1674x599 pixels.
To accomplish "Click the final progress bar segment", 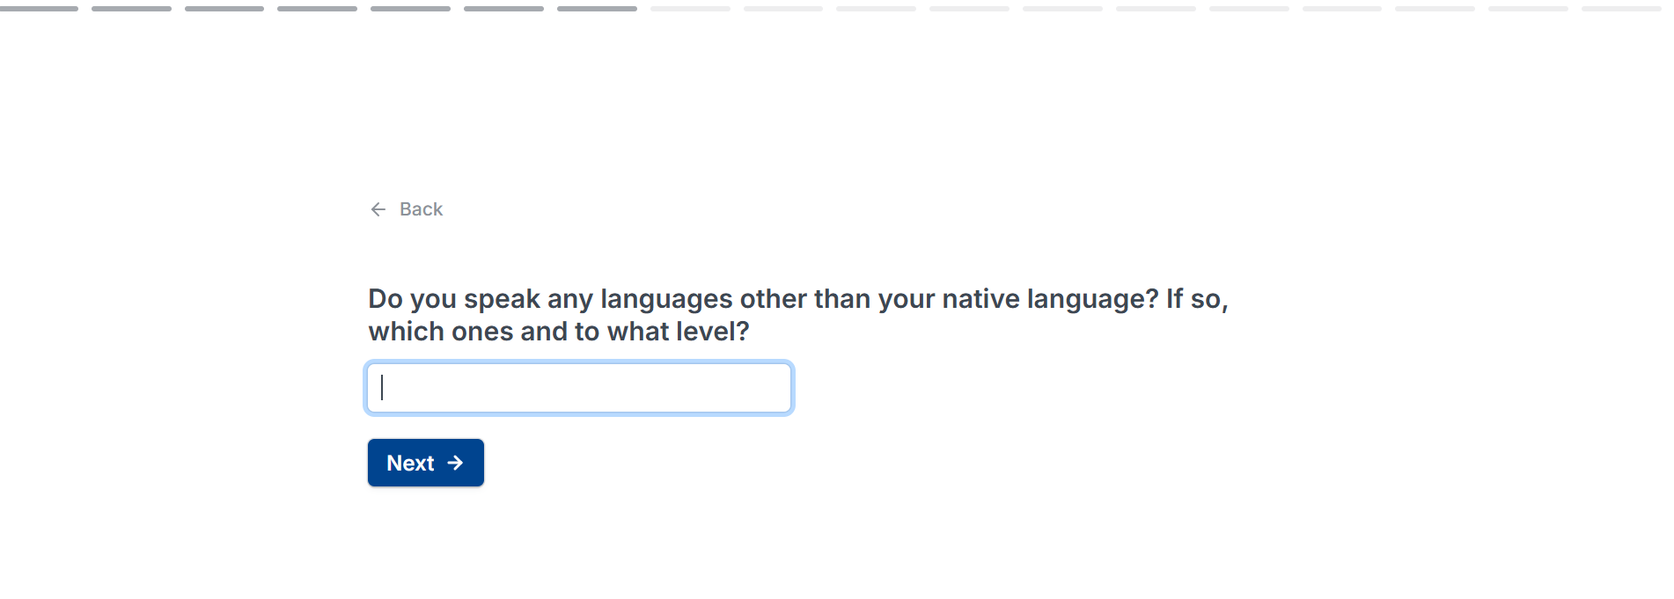I will (x=1621, y=9).
